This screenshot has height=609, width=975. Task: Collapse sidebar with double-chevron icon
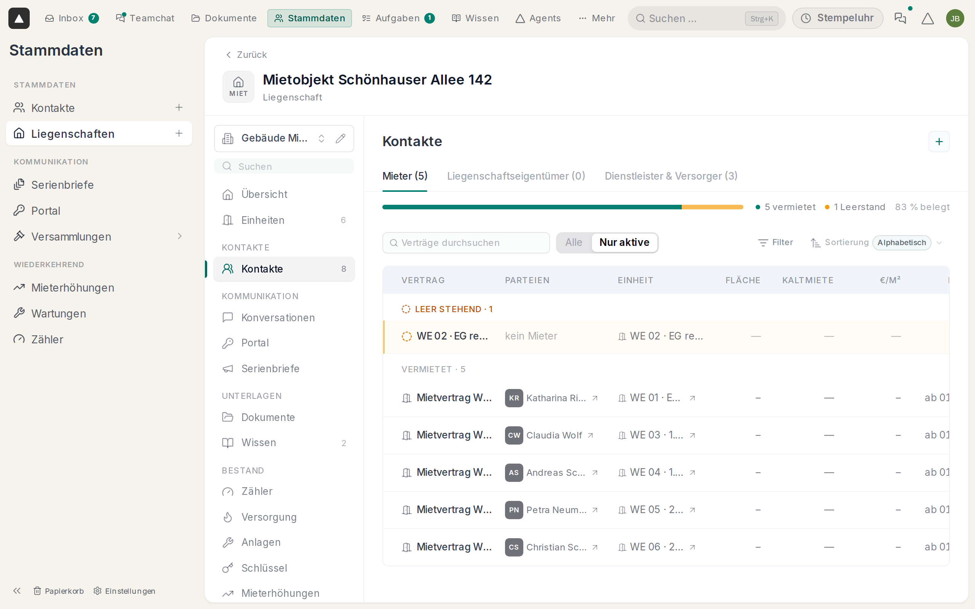point(17,590)
